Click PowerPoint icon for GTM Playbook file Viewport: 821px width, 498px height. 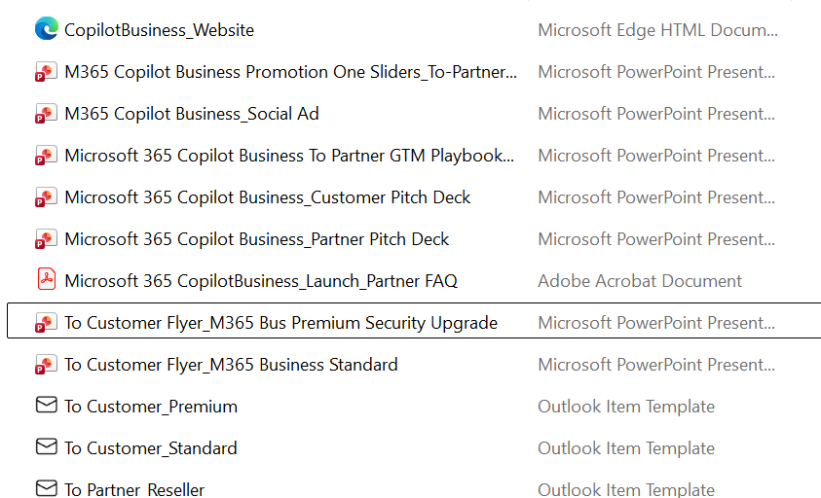tap(46, 156)
